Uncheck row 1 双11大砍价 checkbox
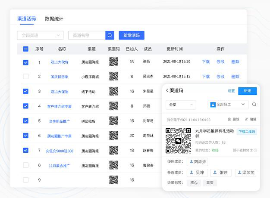Image resolution: width=270 pixels, height=198 pixels. (25, 62)
